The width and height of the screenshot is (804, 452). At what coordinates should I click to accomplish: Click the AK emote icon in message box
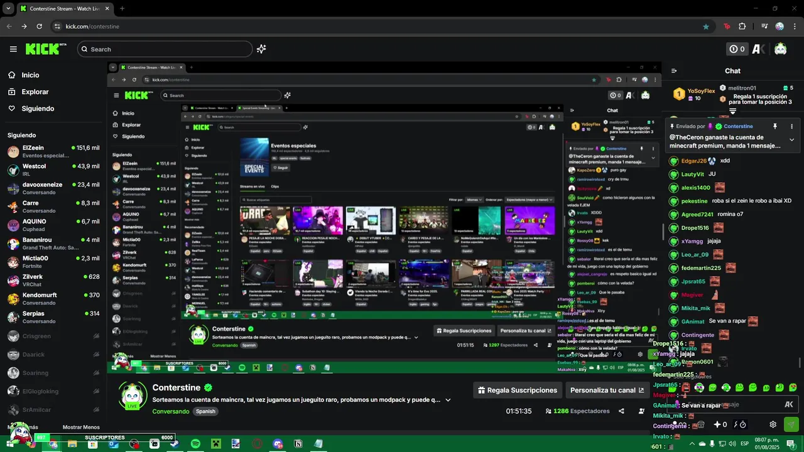pos(789,405)
